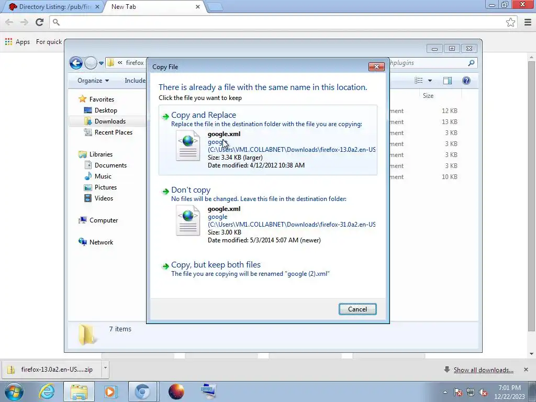
Task: Open Pictures library
Action: point(106,187)
